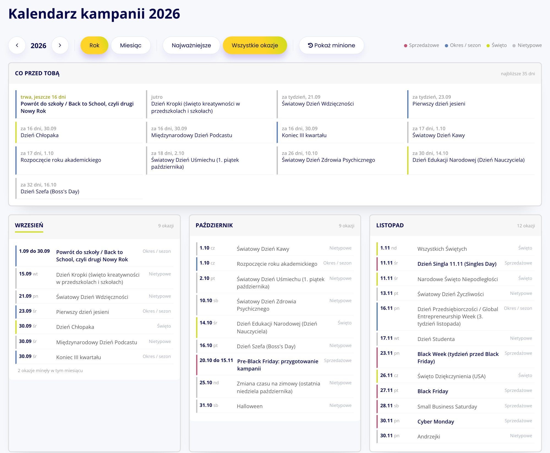The height and width of the screenshot is (453, 550).
Task: Open Pierwszy dzień jesieni upcoming card
Action: (471, 104)
